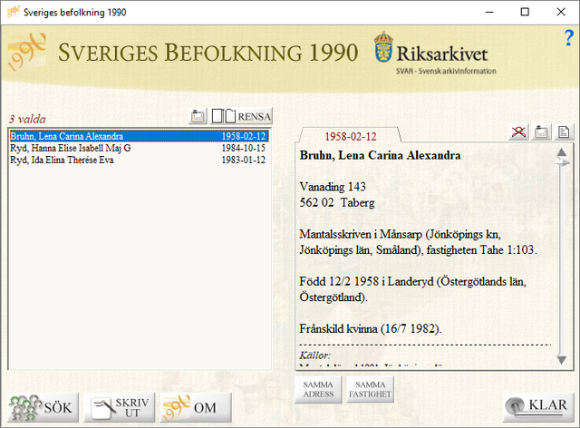Viewport: 580px width, 428px height.
Task: Open help with the blue question mark
Action: click(569, 38)
